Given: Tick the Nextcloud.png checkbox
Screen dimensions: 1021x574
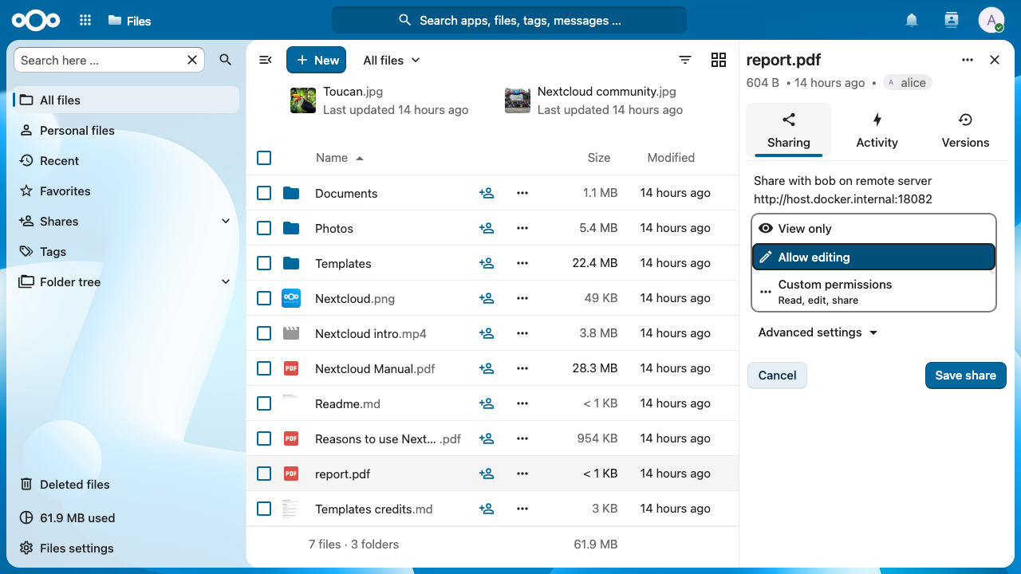Looking at the screenshot, I should point(264,298).
